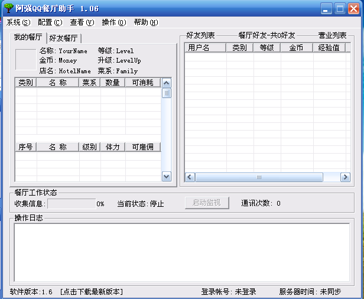This screenshot has height=299, width=364.
Task: Click the empty avatar picture box
Action: pyautogui.click(x=26, y=60)
